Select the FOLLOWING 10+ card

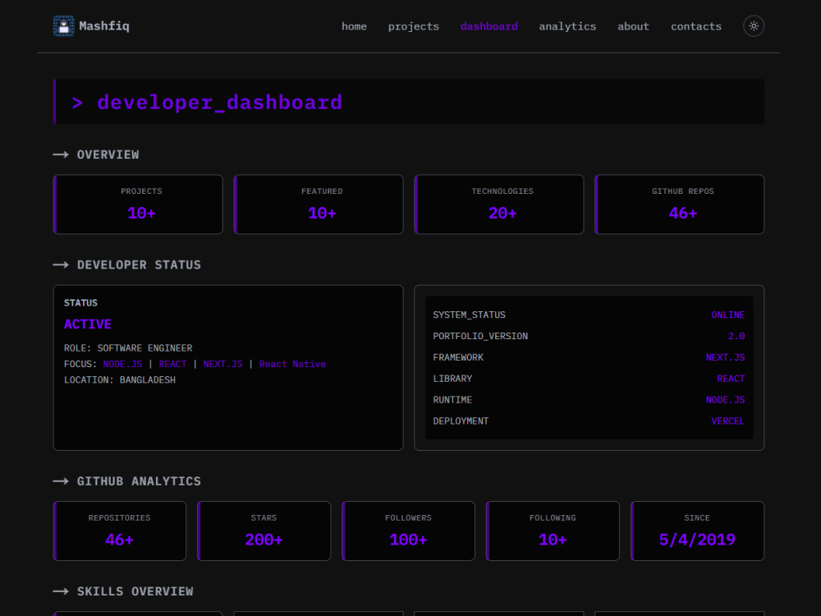tap(553, 531)
